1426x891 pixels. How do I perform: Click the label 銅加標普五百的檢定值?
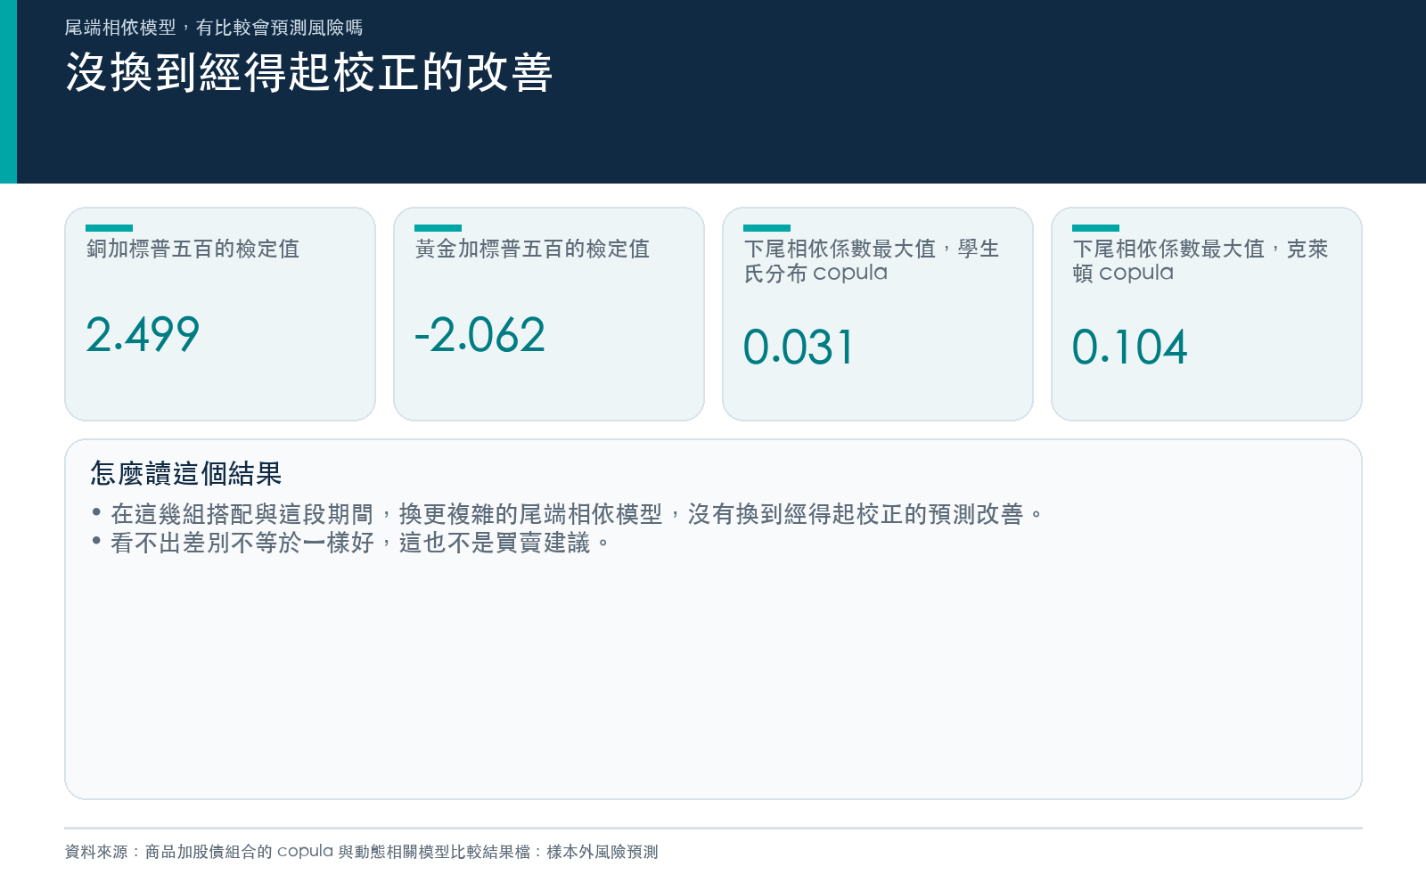tap(193, 249)
